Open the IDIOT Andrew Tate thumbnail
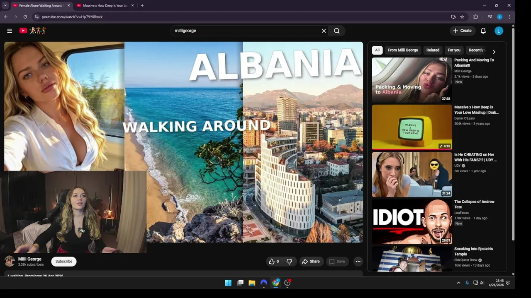 (412, 221)
